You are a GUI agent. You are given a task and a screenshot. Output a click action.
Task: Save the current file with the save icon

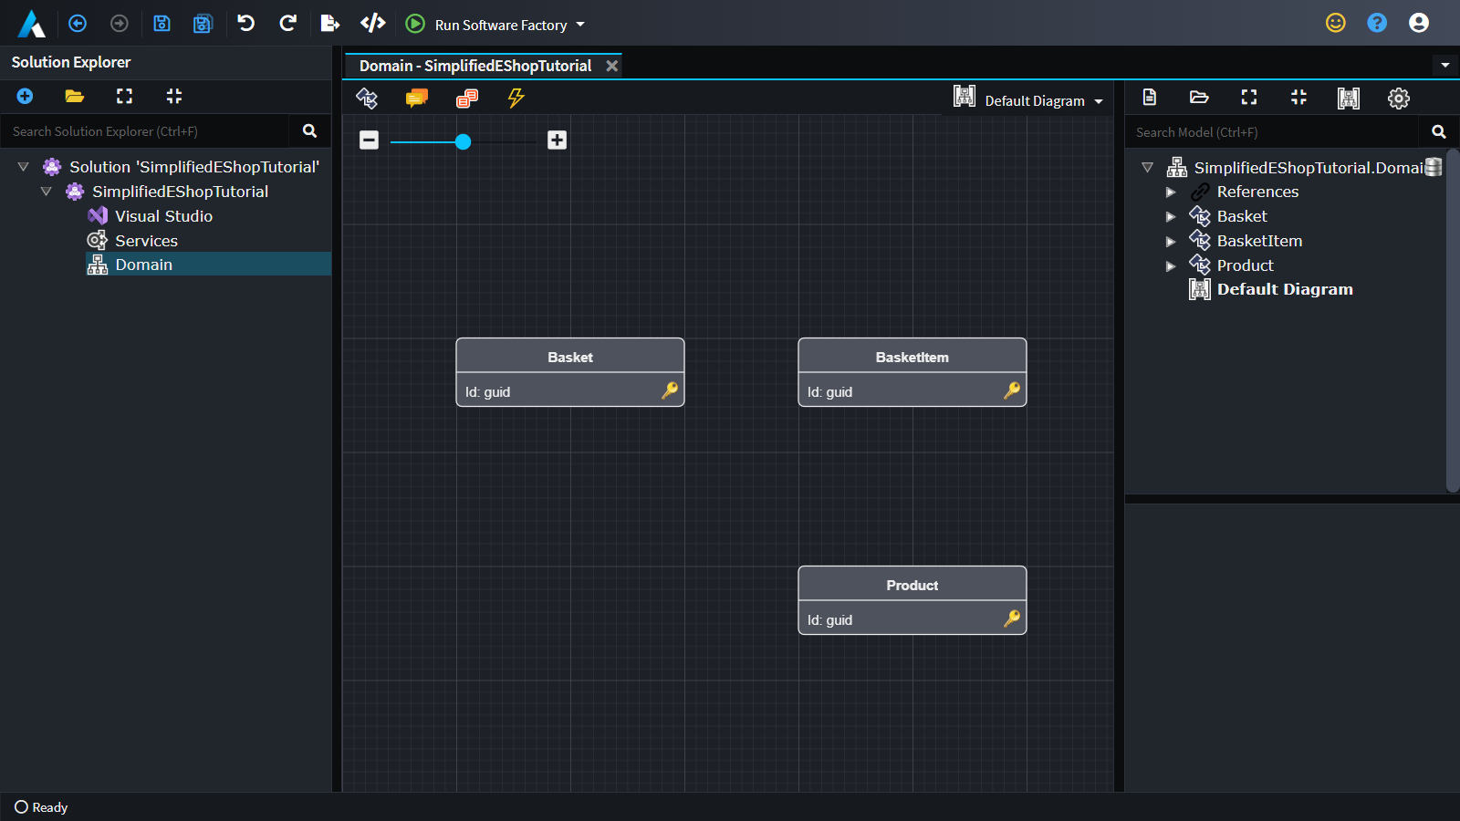(x=162, y=24)
